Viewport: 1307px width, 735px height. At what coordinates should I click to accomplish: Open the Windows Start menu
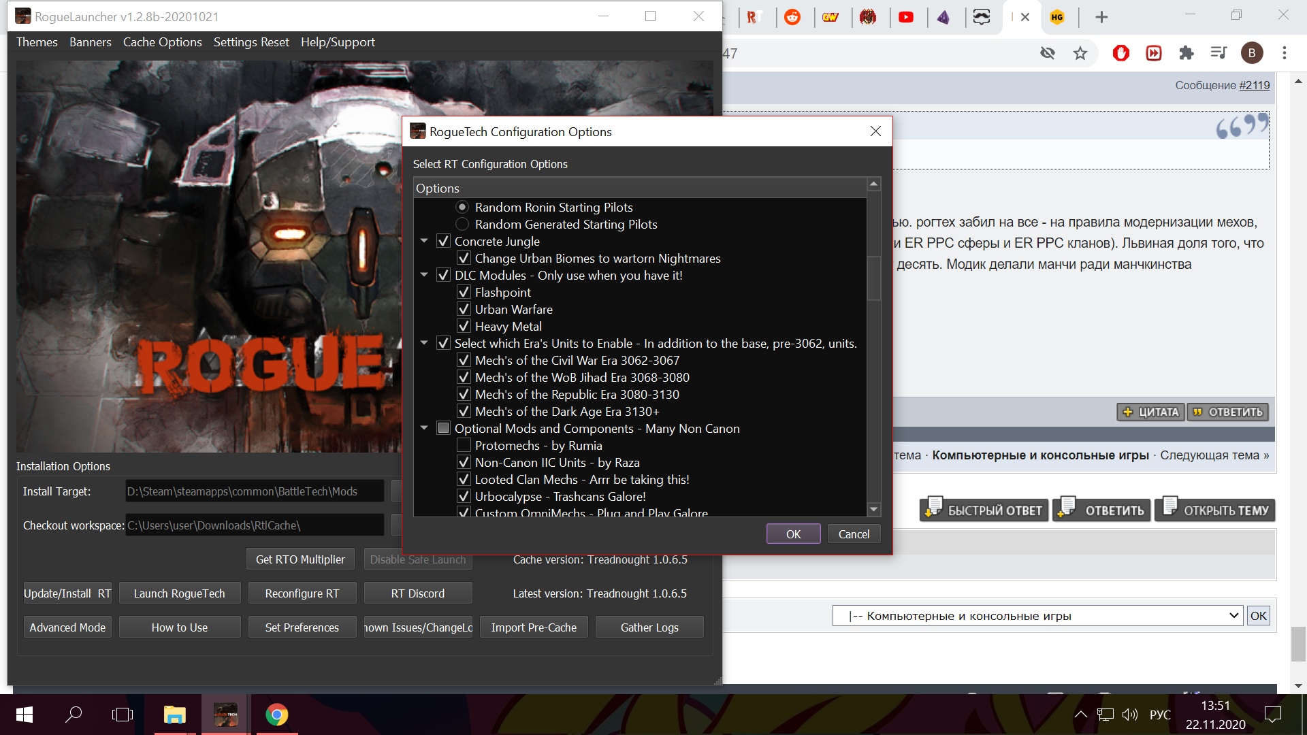point(24,715)
